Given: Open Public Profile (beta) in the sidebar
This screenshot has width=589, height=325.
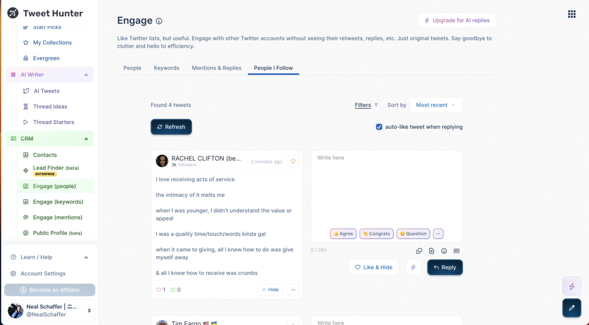Looking at the screenshot, I should point(57,233).
